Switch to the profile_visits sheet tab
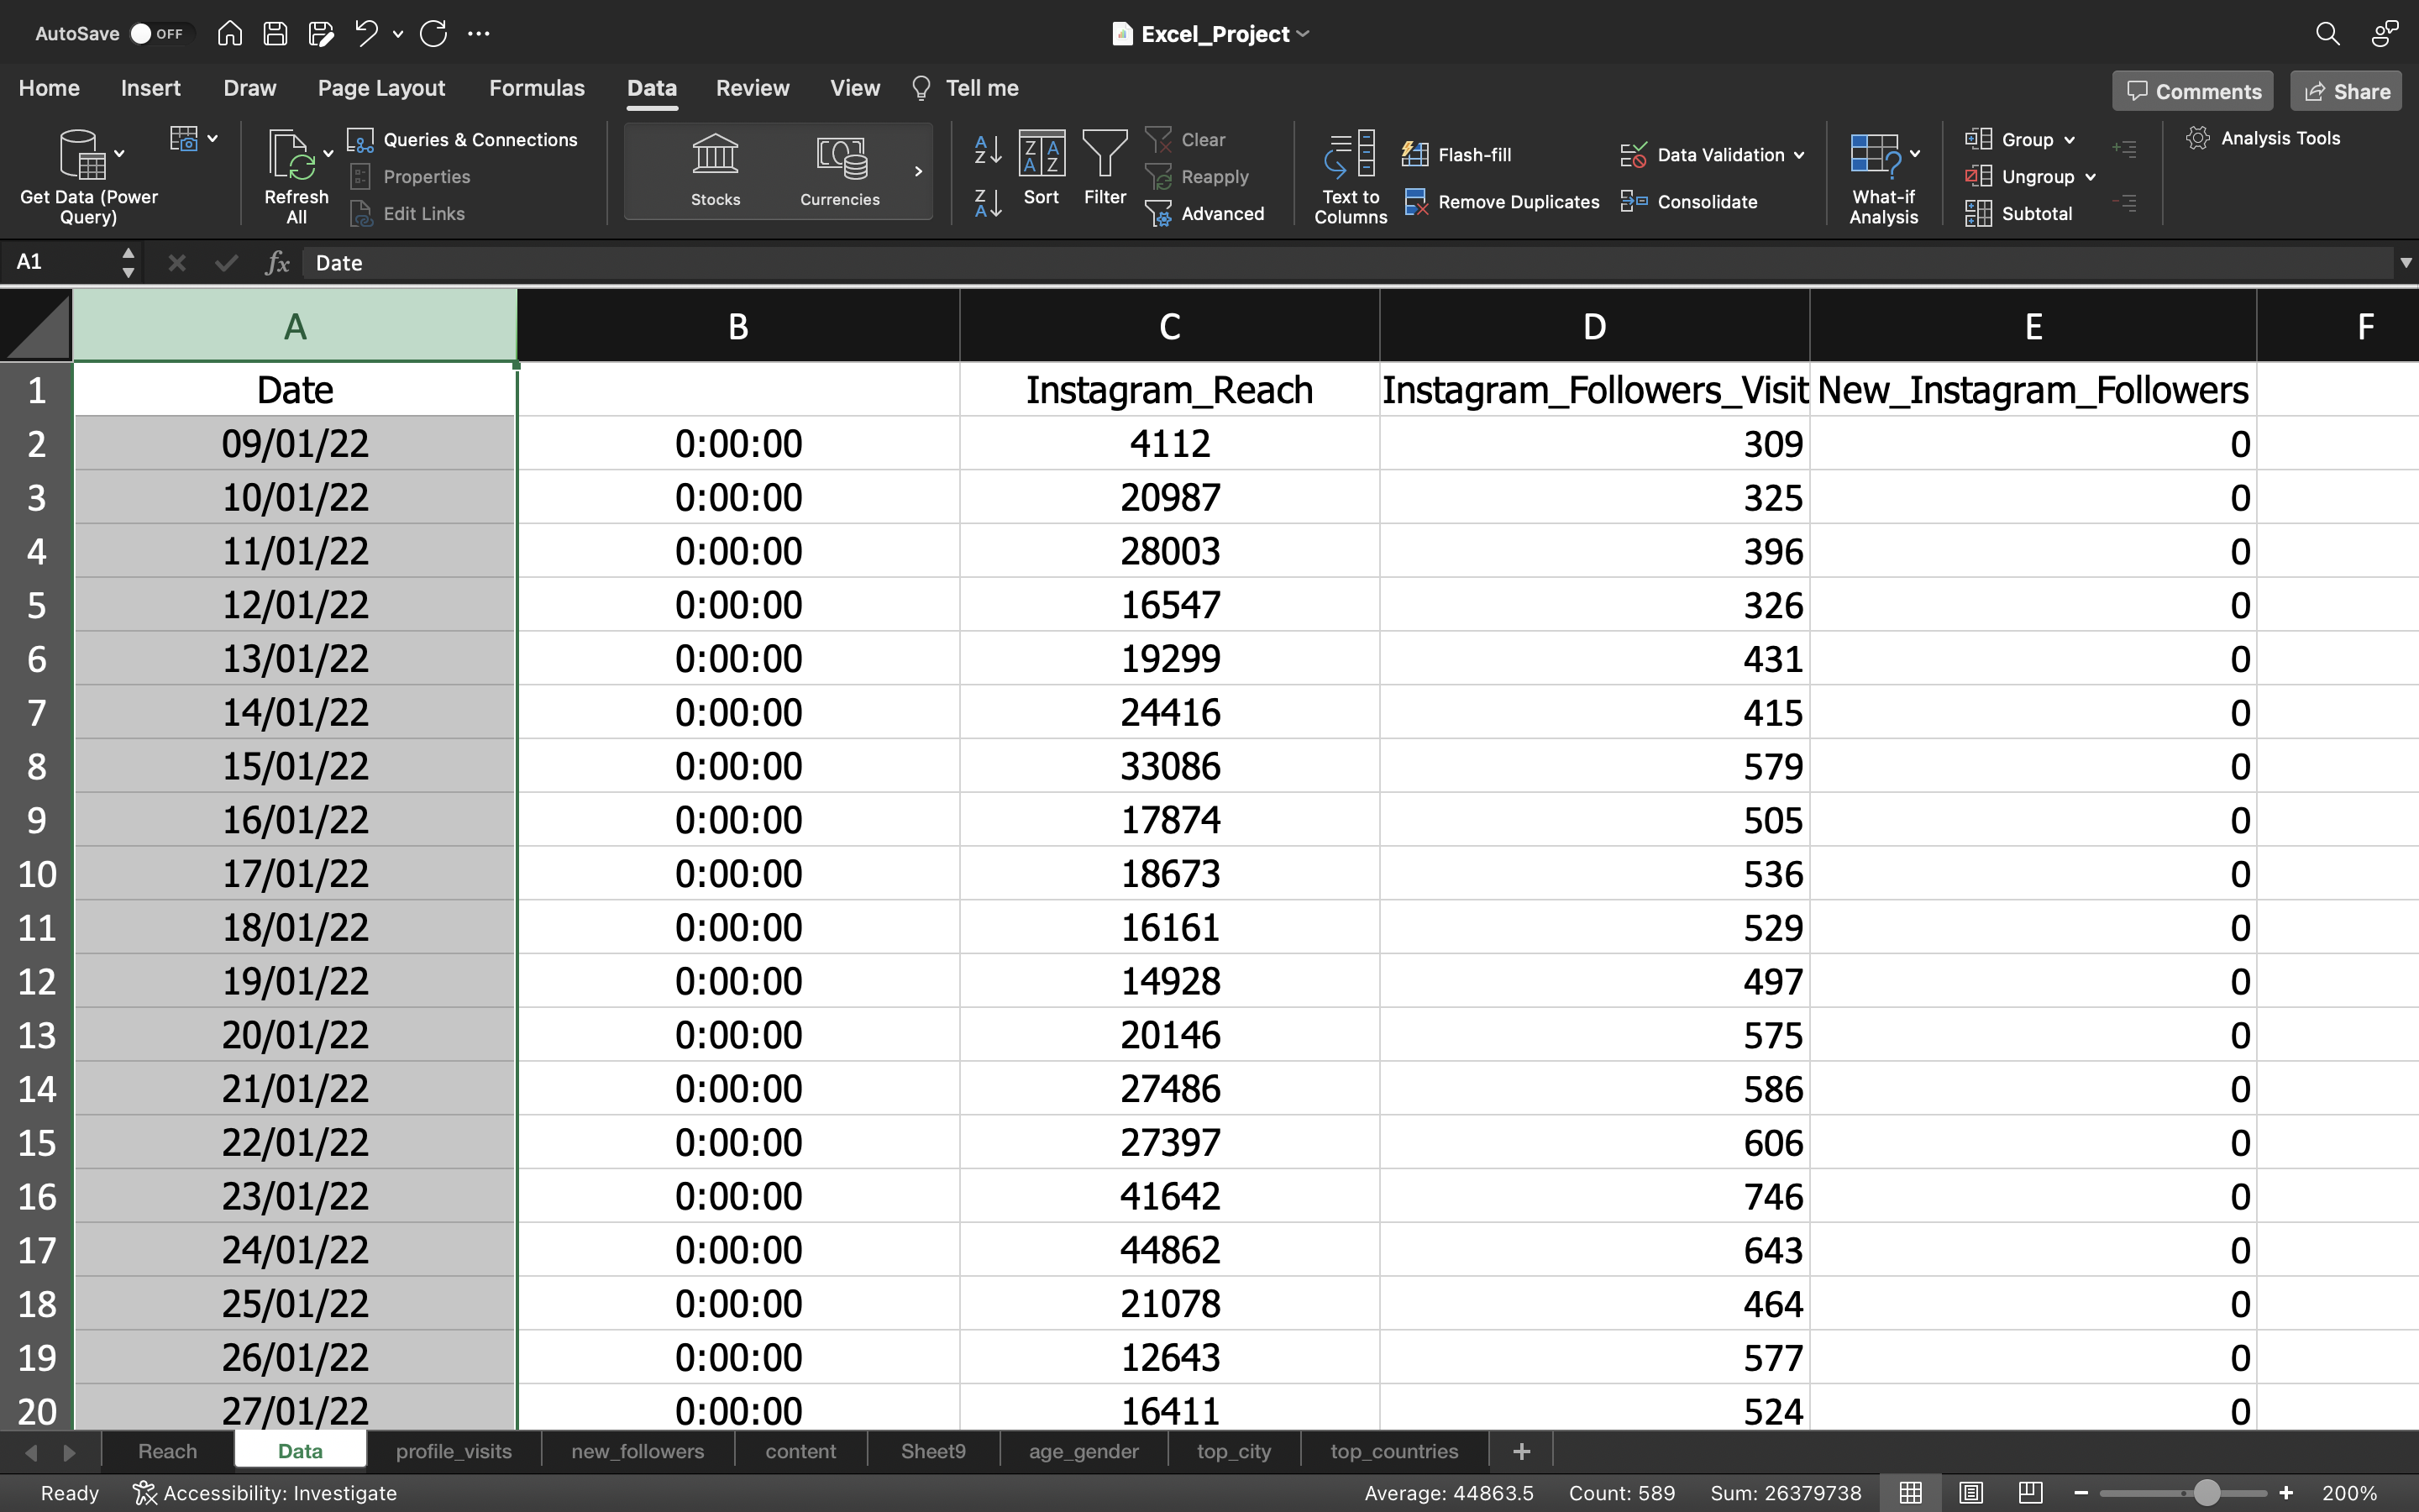This screenshot has height=1512, width=2419. click(454, 1451)
